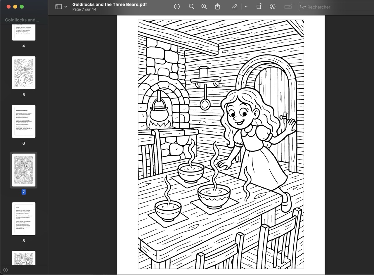Click the add page plus button
This screenshot has width=374, height=275.
pos(5,270)
